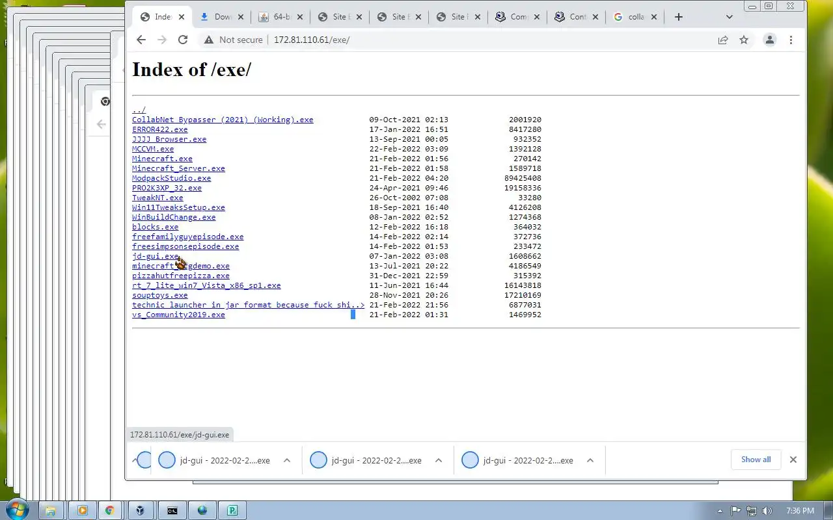Click the volume speaker tray icon
Screen dimensions: 833x520
(767, 511)
